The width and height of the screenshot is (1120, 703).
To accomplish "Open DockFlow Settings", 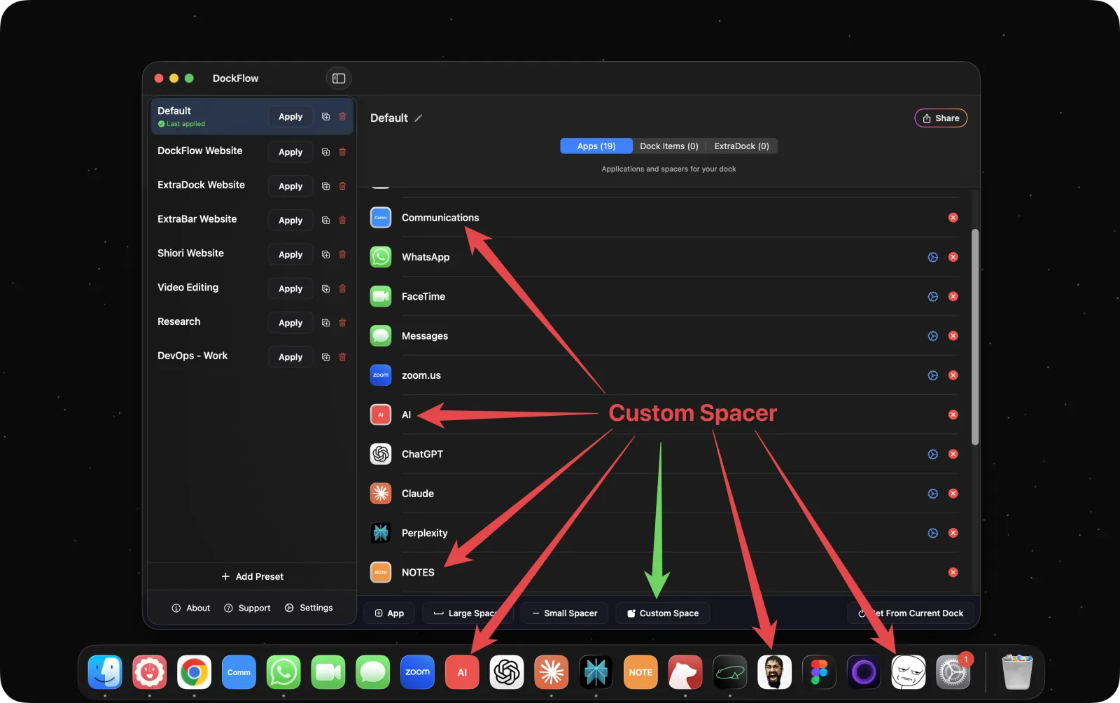I will tap(309, 608).
